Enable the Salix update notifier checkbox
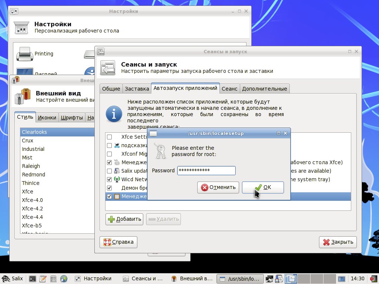The height and width of the screenshot is (284, 379). [x=110, y=171]
